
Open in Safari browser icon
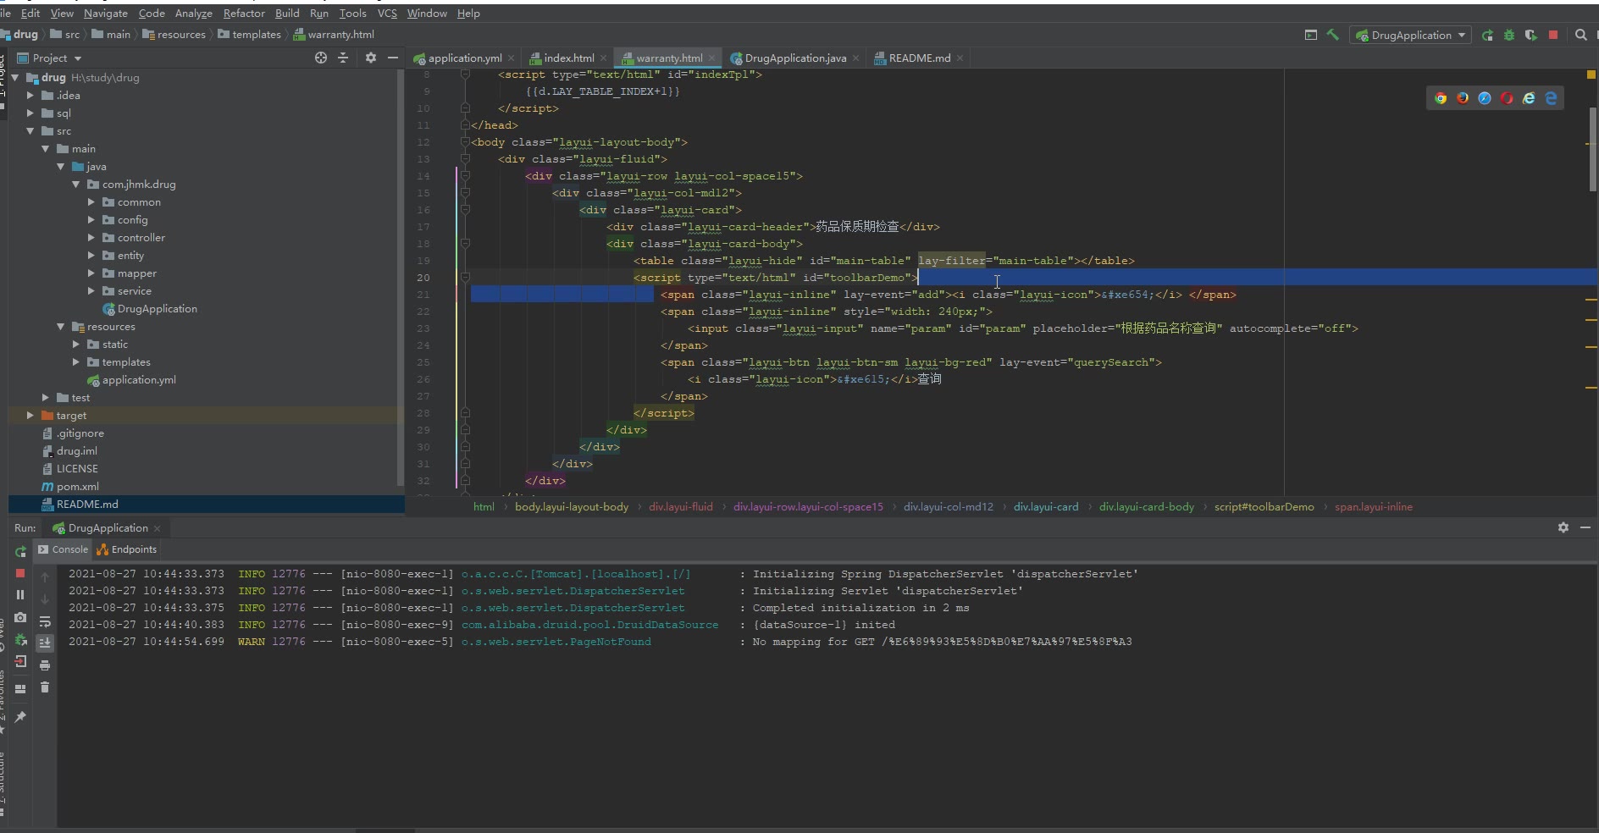[x=1485, y=98]
